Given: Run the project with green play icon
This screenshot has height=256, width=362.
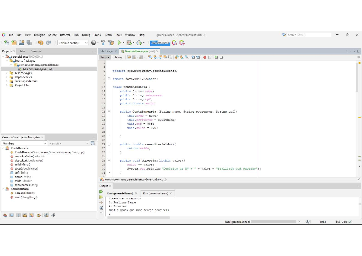Looking at the screenshot, I should tap(119, 43).
